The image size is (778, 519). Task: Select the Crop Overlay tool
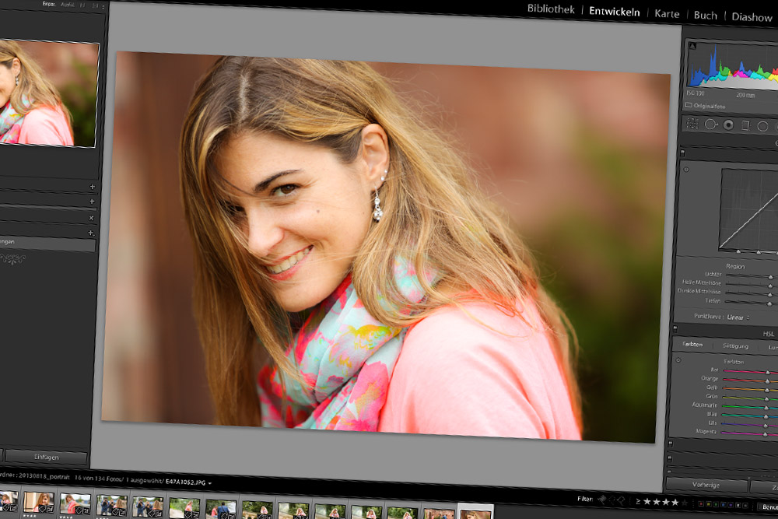point(692,124)
